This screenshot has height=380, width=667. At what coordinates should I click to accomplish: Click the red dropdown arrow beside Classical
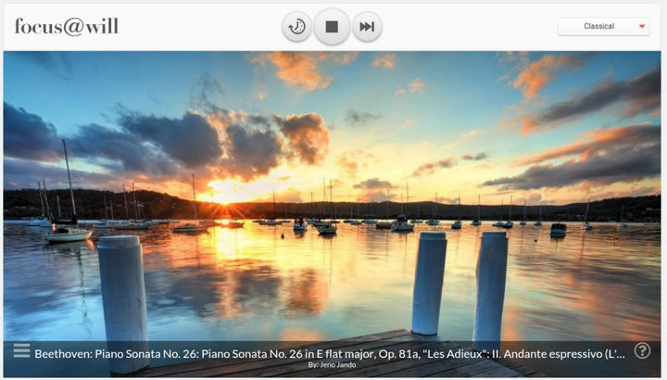coord(642,26)
